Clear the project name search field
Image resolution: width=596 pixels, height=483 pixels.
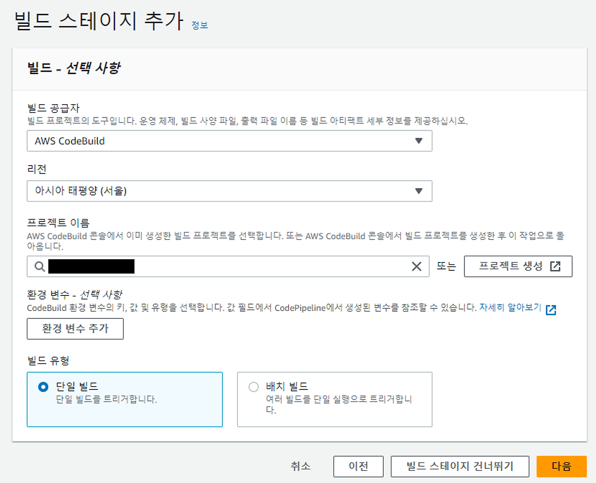[x=416, y=266]
